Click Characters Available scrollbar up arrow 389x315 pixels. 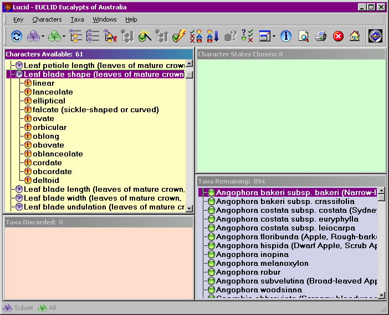(x=190, y=64)
